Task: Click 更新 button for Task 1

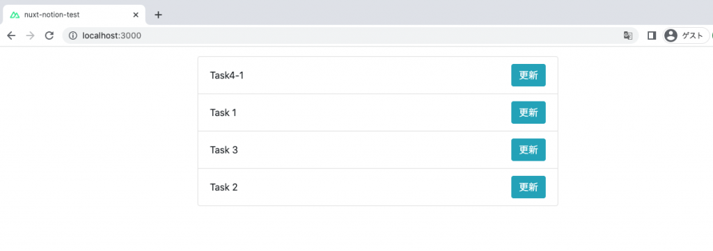Action: (x=528, y=113)
